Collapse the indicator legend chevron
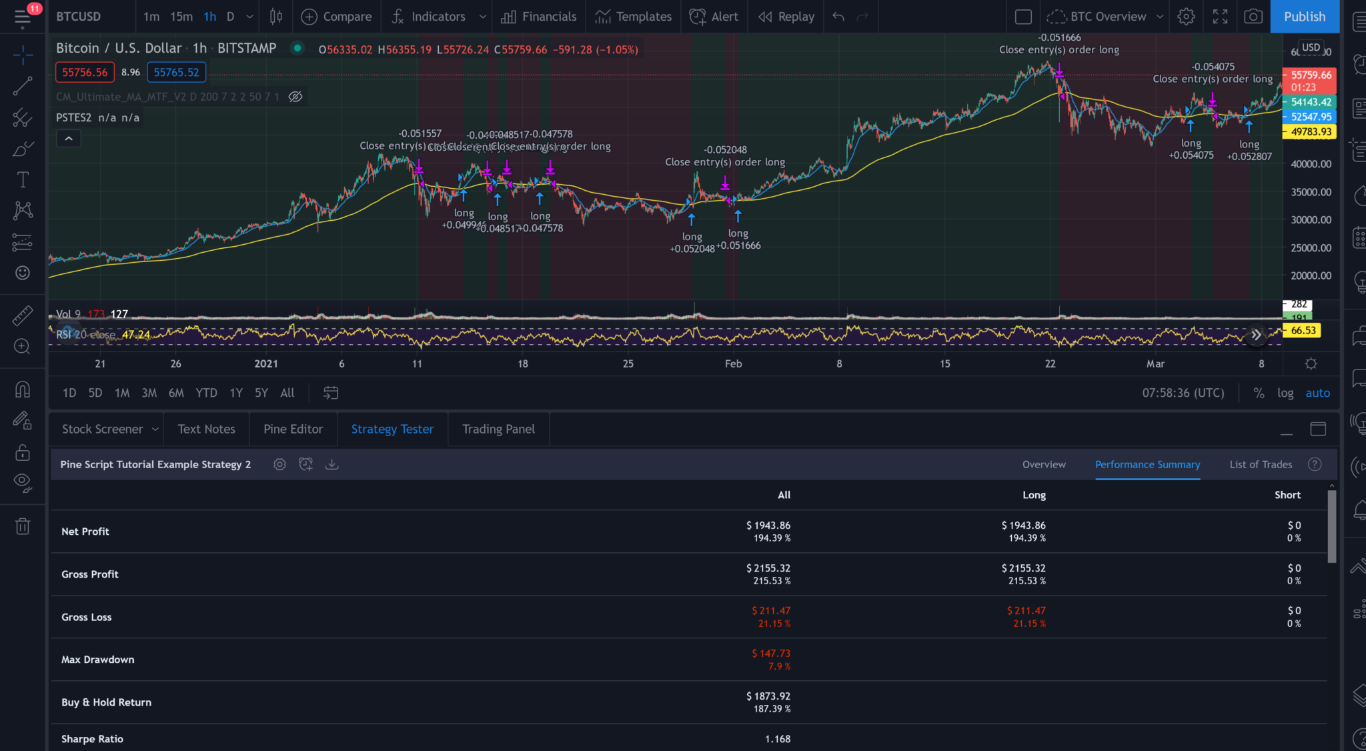 (69, 139)
